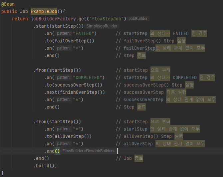Click the second .from(startStep()) call
Image resolution: width=223 pixels, height=177 pixels.
[57, 122]
